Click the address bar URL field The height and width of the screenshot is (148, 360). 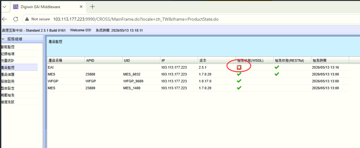136,19
